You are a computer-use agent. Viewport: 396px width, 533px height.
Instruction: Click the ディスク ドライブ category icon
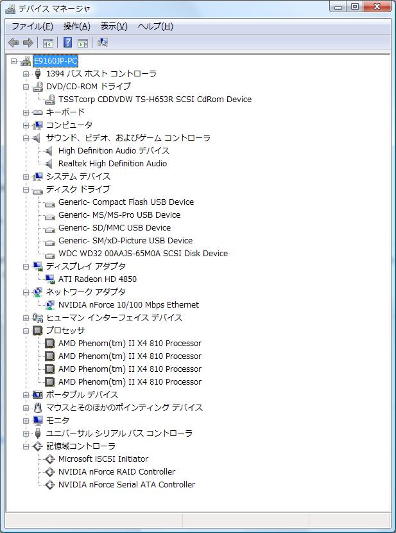[x=38, y=190]
